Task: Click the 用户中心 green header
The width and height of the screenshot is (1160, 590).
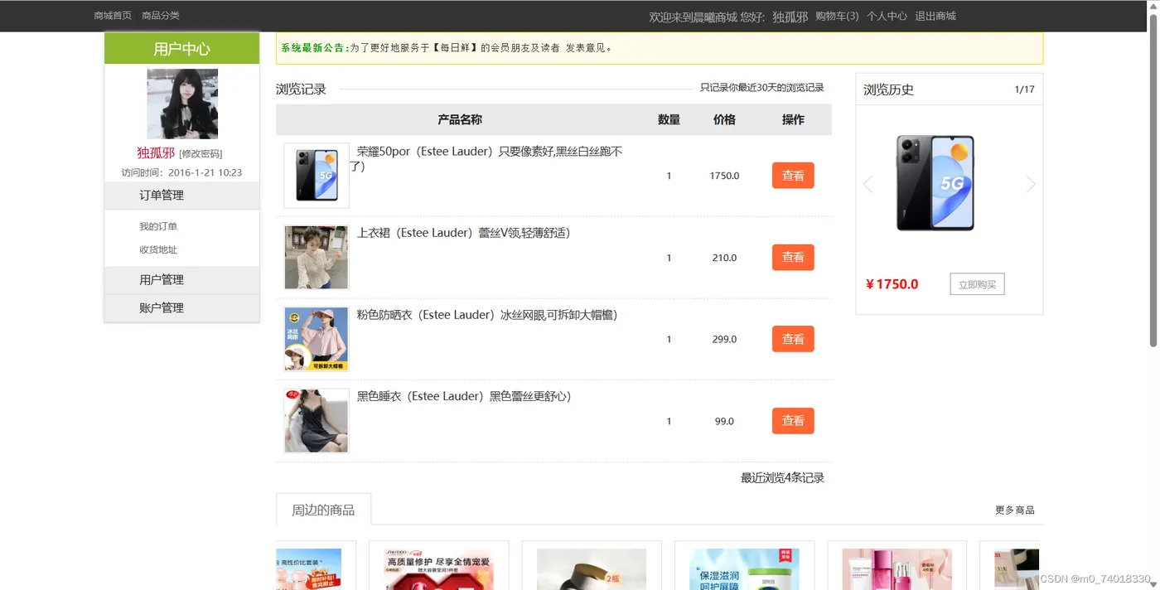Action: click(x=181, y=49)
